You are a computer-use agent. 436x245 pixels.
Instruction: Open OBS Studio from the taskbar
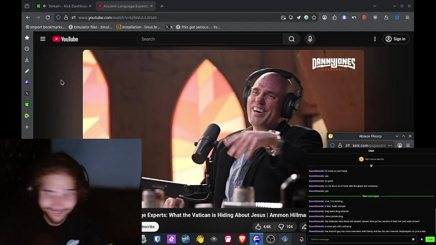[270, 239]
